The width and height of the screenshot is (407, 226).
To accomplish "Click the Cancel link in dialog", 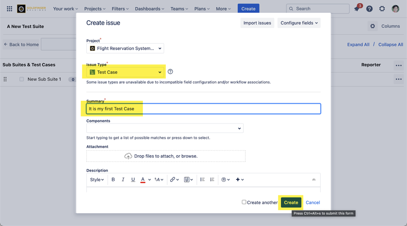I will click(x=313, y=203).
